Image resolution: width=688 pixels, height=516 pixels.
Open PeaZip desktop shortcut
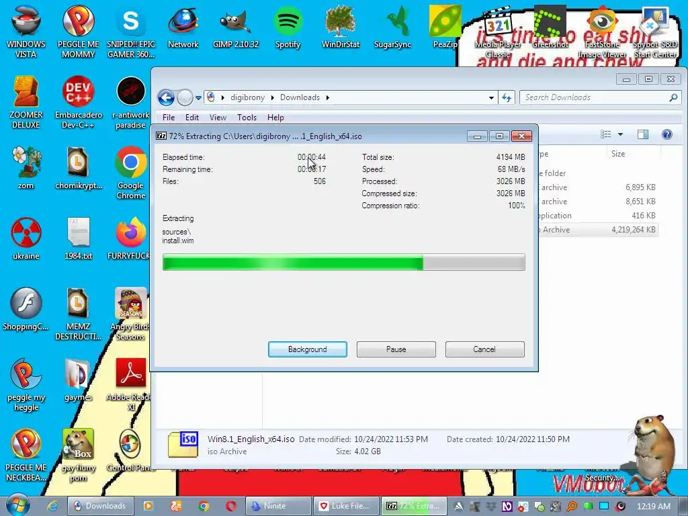[x=445, y=27]
